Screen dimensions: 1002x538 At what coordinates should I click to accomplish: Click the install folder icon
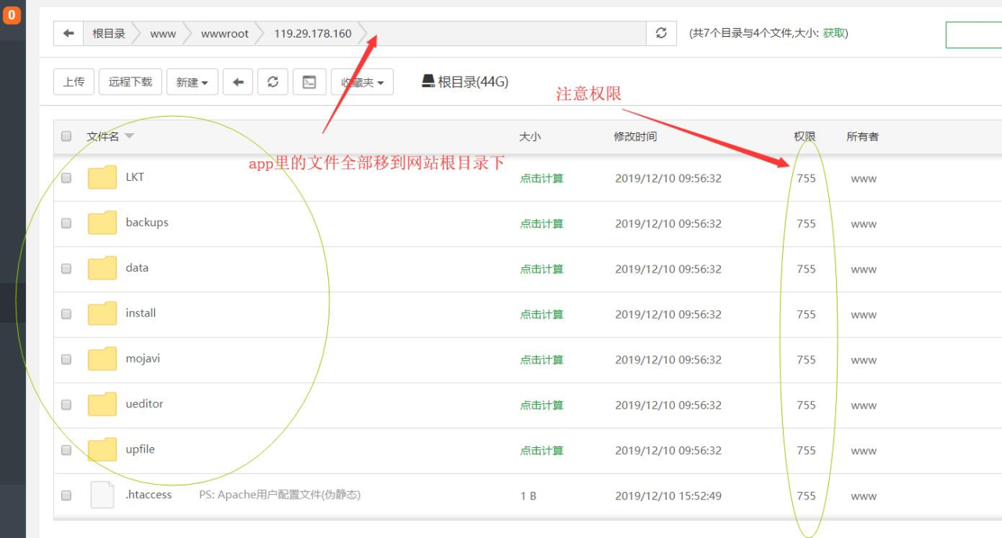(102, 314)
